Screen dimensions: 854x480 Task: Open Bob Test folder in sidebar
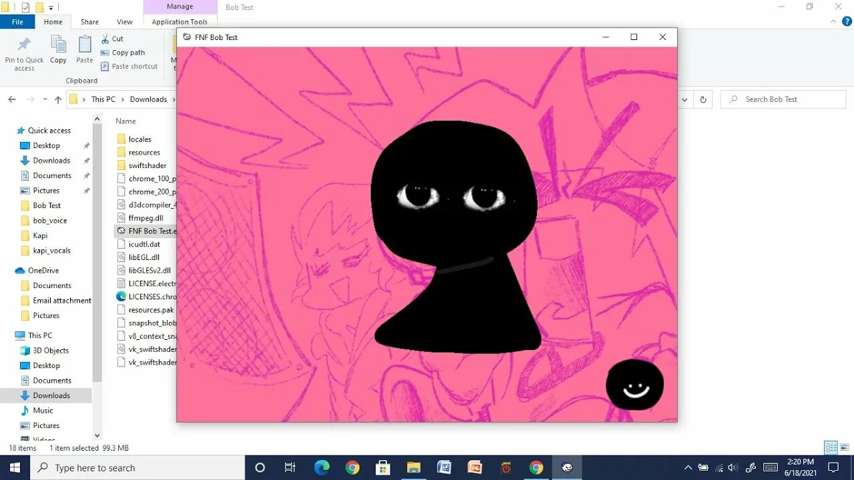click(47, 205)
